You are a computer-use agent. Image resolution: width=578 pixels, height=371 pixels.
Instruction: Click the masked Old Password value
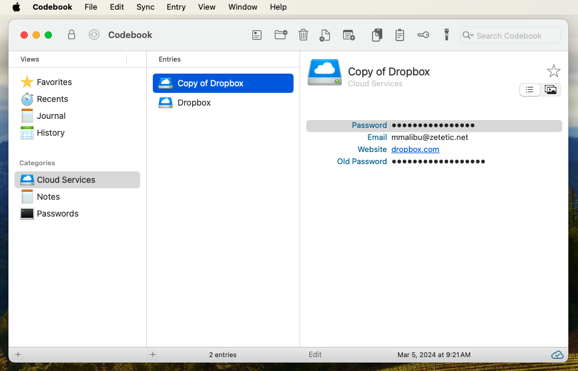tap(438, 162)
